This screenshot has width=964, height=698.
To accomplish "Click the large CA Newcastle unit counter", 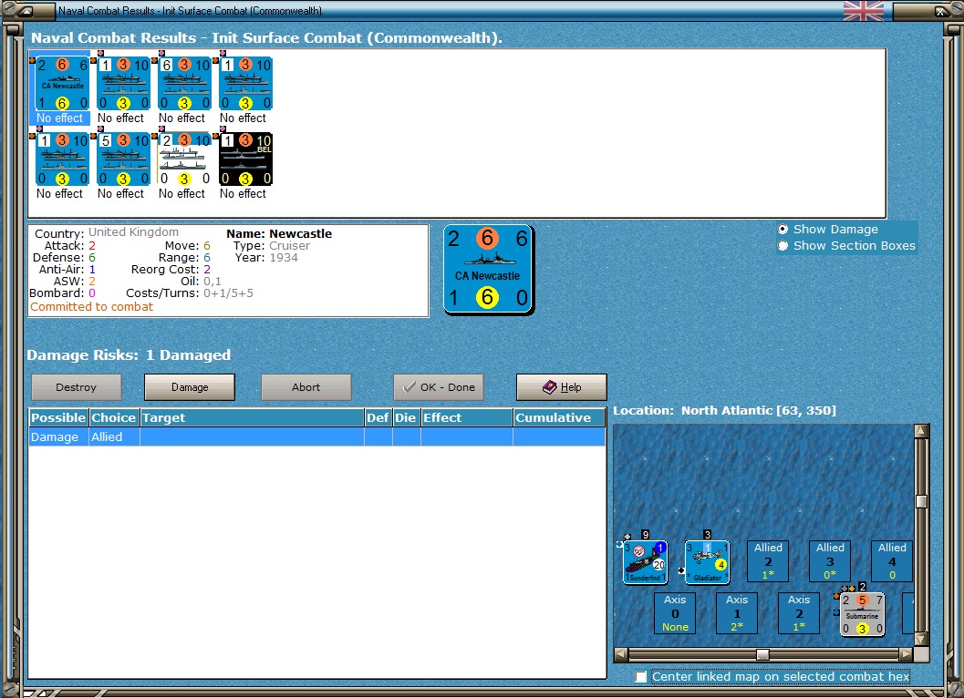I will (489, 269).
